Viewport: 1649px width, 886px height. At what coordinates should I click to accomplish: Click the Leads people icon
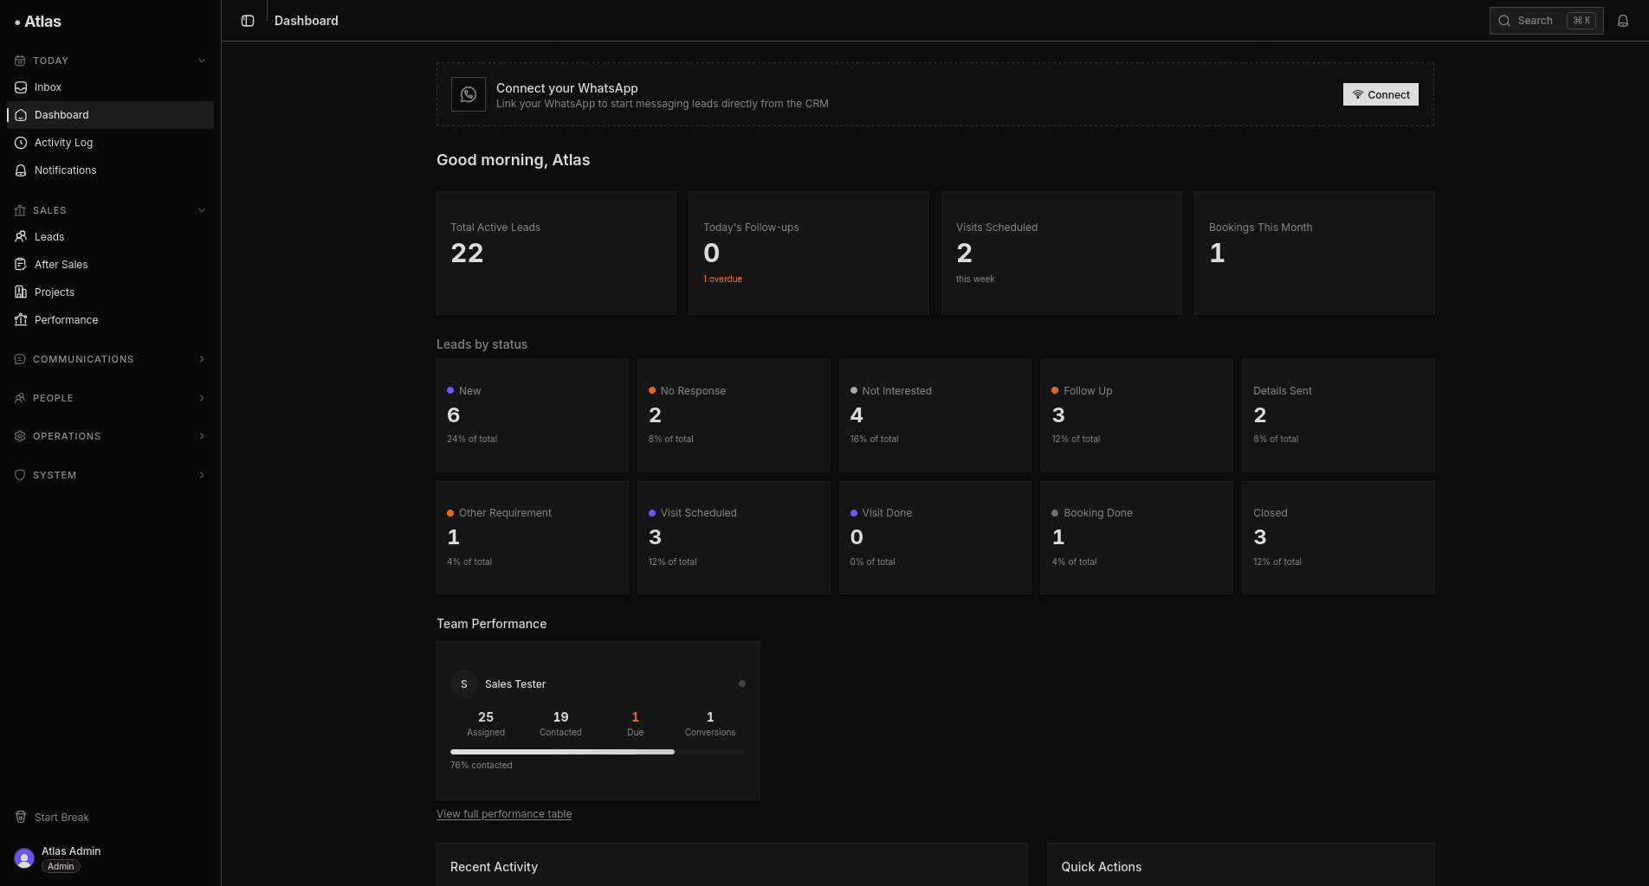point(21,236)
